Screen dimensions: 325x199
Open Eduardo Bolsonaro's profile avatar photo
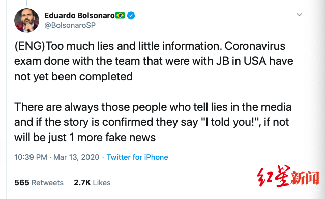pos(26,20)
